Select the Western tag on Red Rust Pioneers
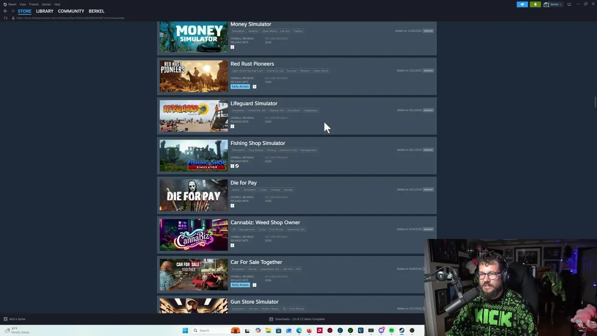The width and height of the screenshot is (597, 336). pyautogui.click(x=305, y=70)
